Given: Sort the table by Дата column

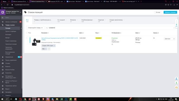Looking at the screenshot, I should point(81,33).
